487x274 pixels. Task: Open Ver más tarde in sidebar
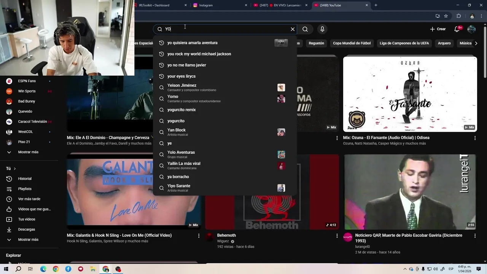point(29,199)
